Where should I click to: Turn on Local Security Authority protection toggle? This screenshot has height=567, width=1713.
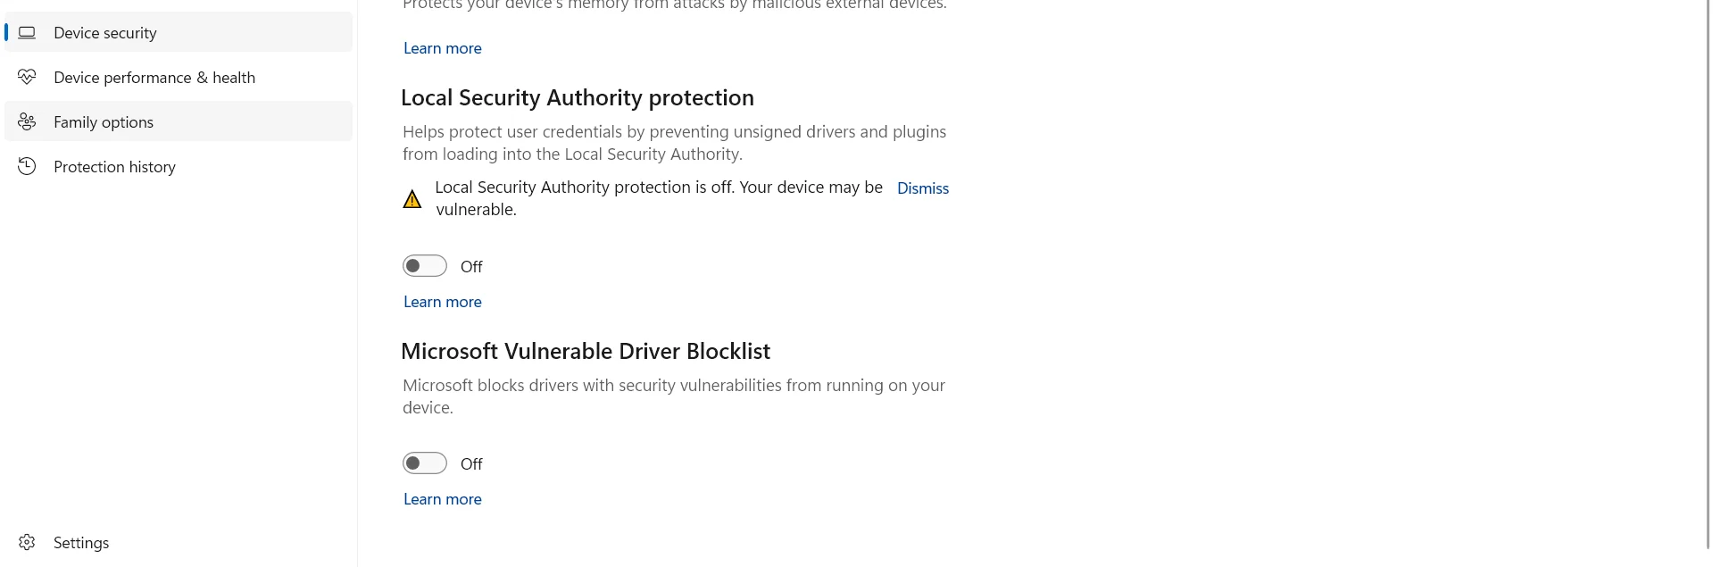coord(425,266)
